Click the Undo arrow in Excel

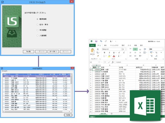(101, 41)
